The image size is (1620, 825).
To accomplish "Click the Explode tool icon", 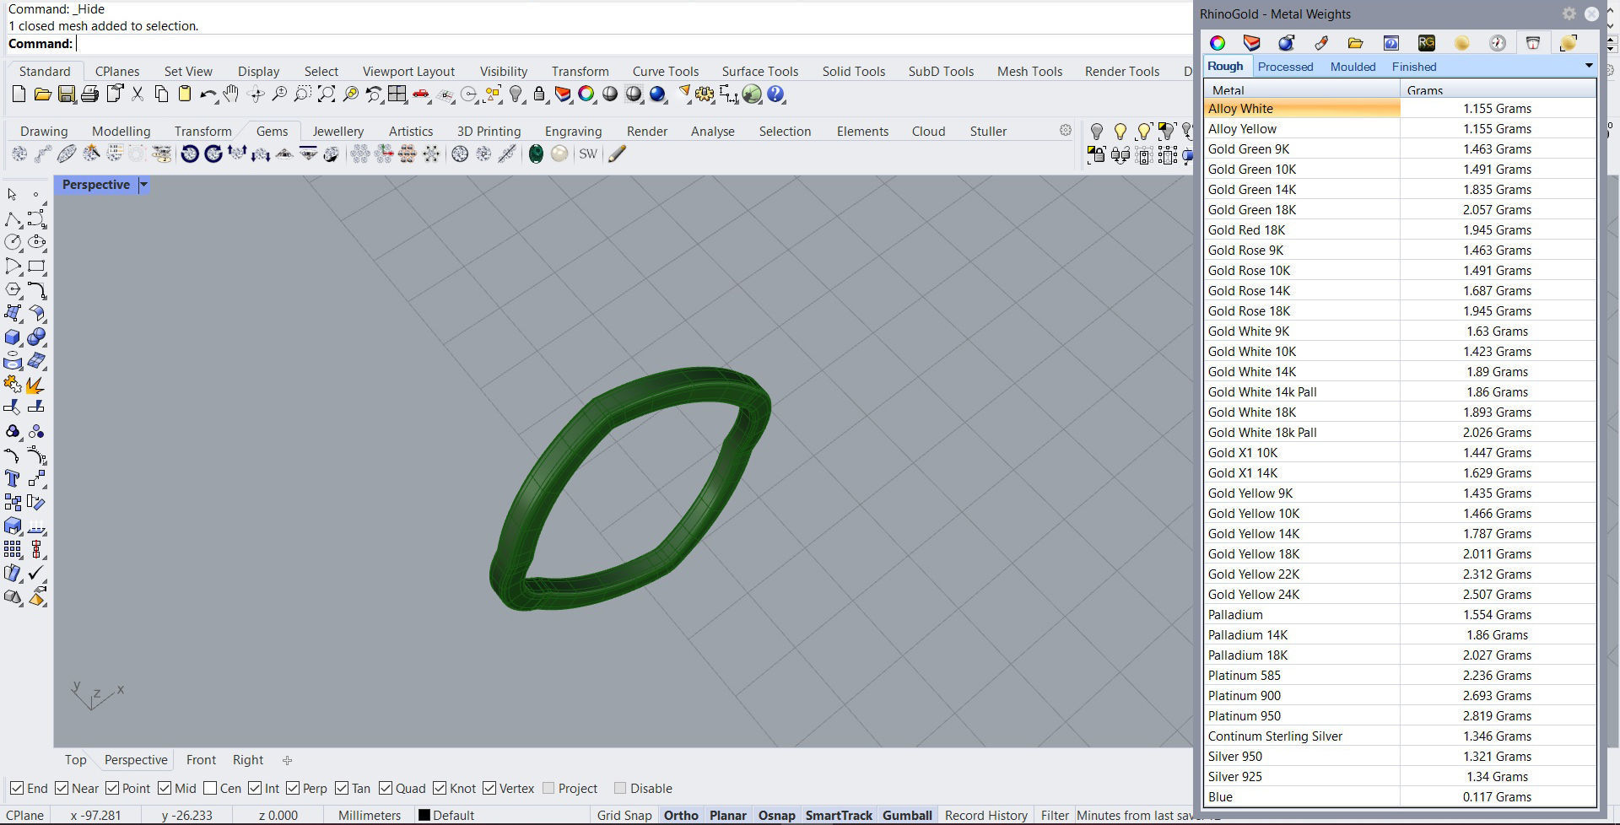I will (36, 385).
